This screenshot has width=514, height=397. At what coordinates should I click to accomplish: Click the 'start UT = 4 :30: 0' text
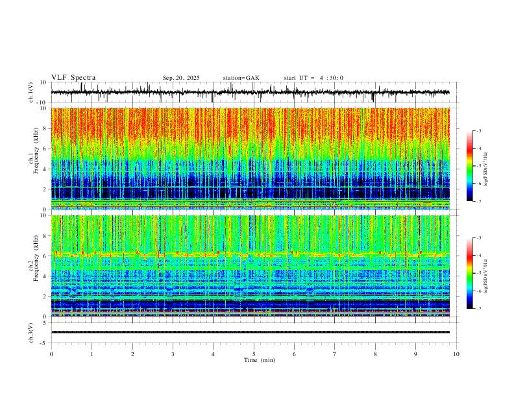(313, 78)
